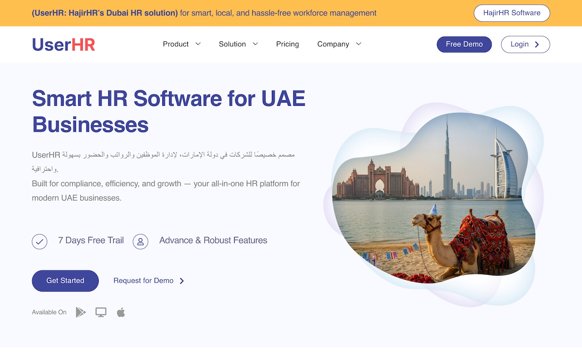
Task: Click the checkmark circle icon beside Free Trail
Action: tap(40, 241)
